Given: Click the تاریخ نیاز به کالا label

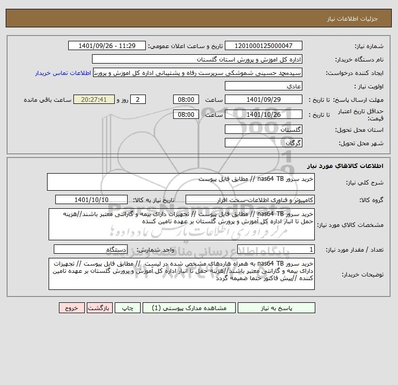Looking at the screenshot, I should point(154,200).
